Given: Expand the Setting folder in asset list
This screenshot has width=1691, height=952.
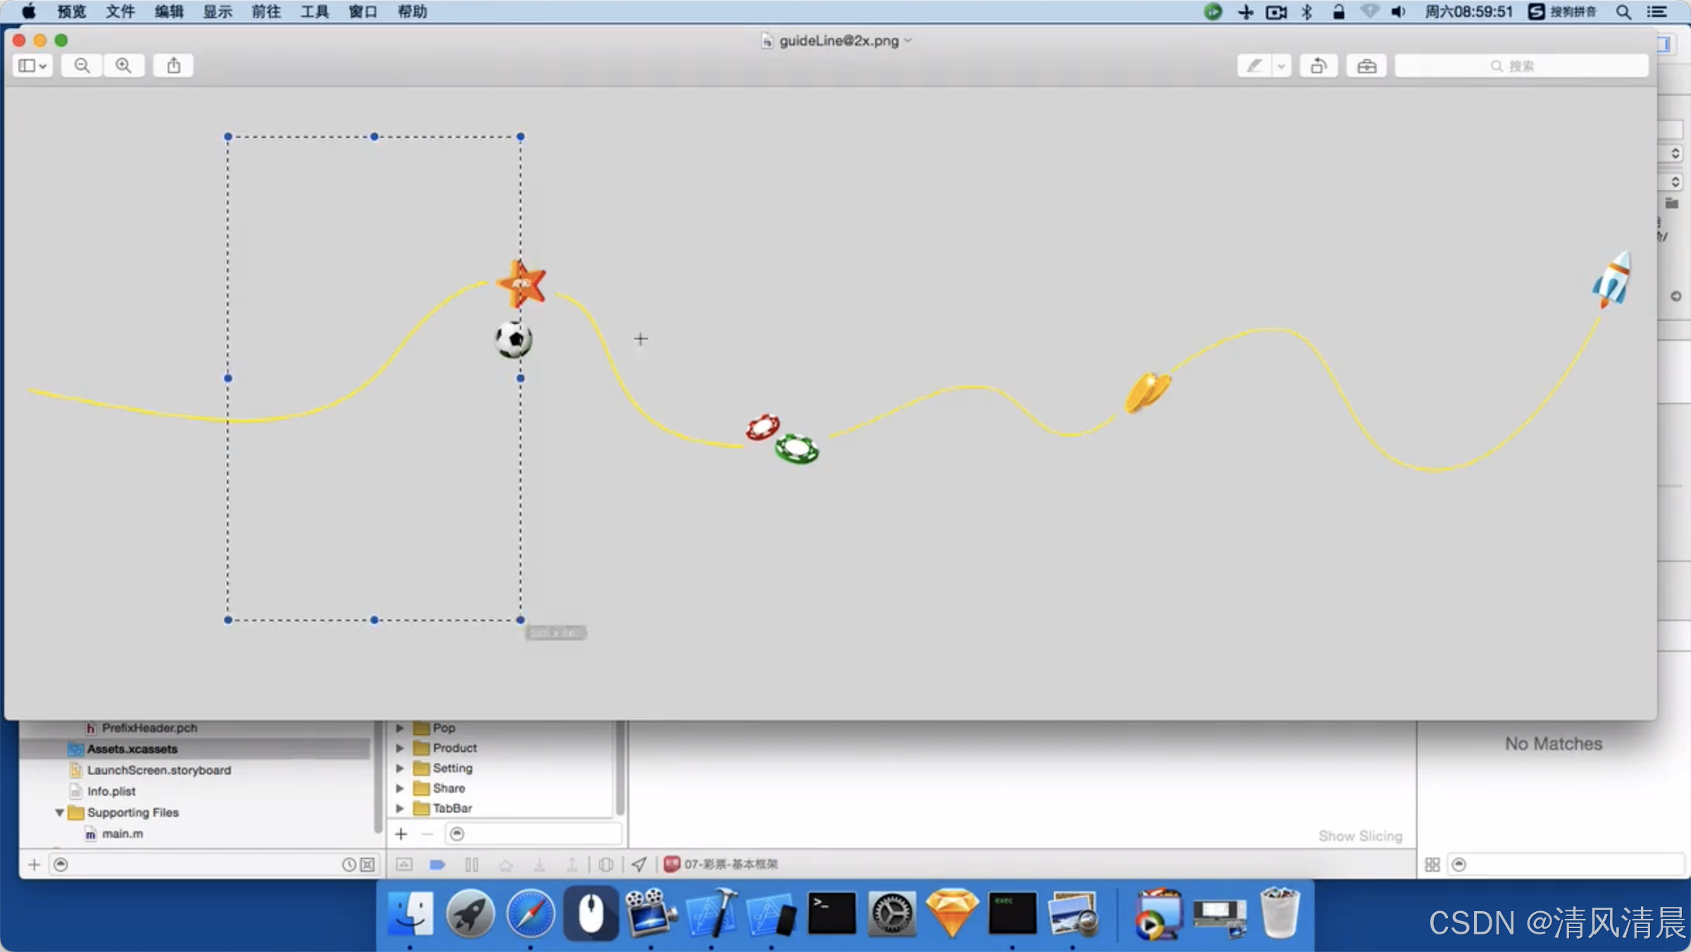Looking at the screenshot, I should coord(399,768).
